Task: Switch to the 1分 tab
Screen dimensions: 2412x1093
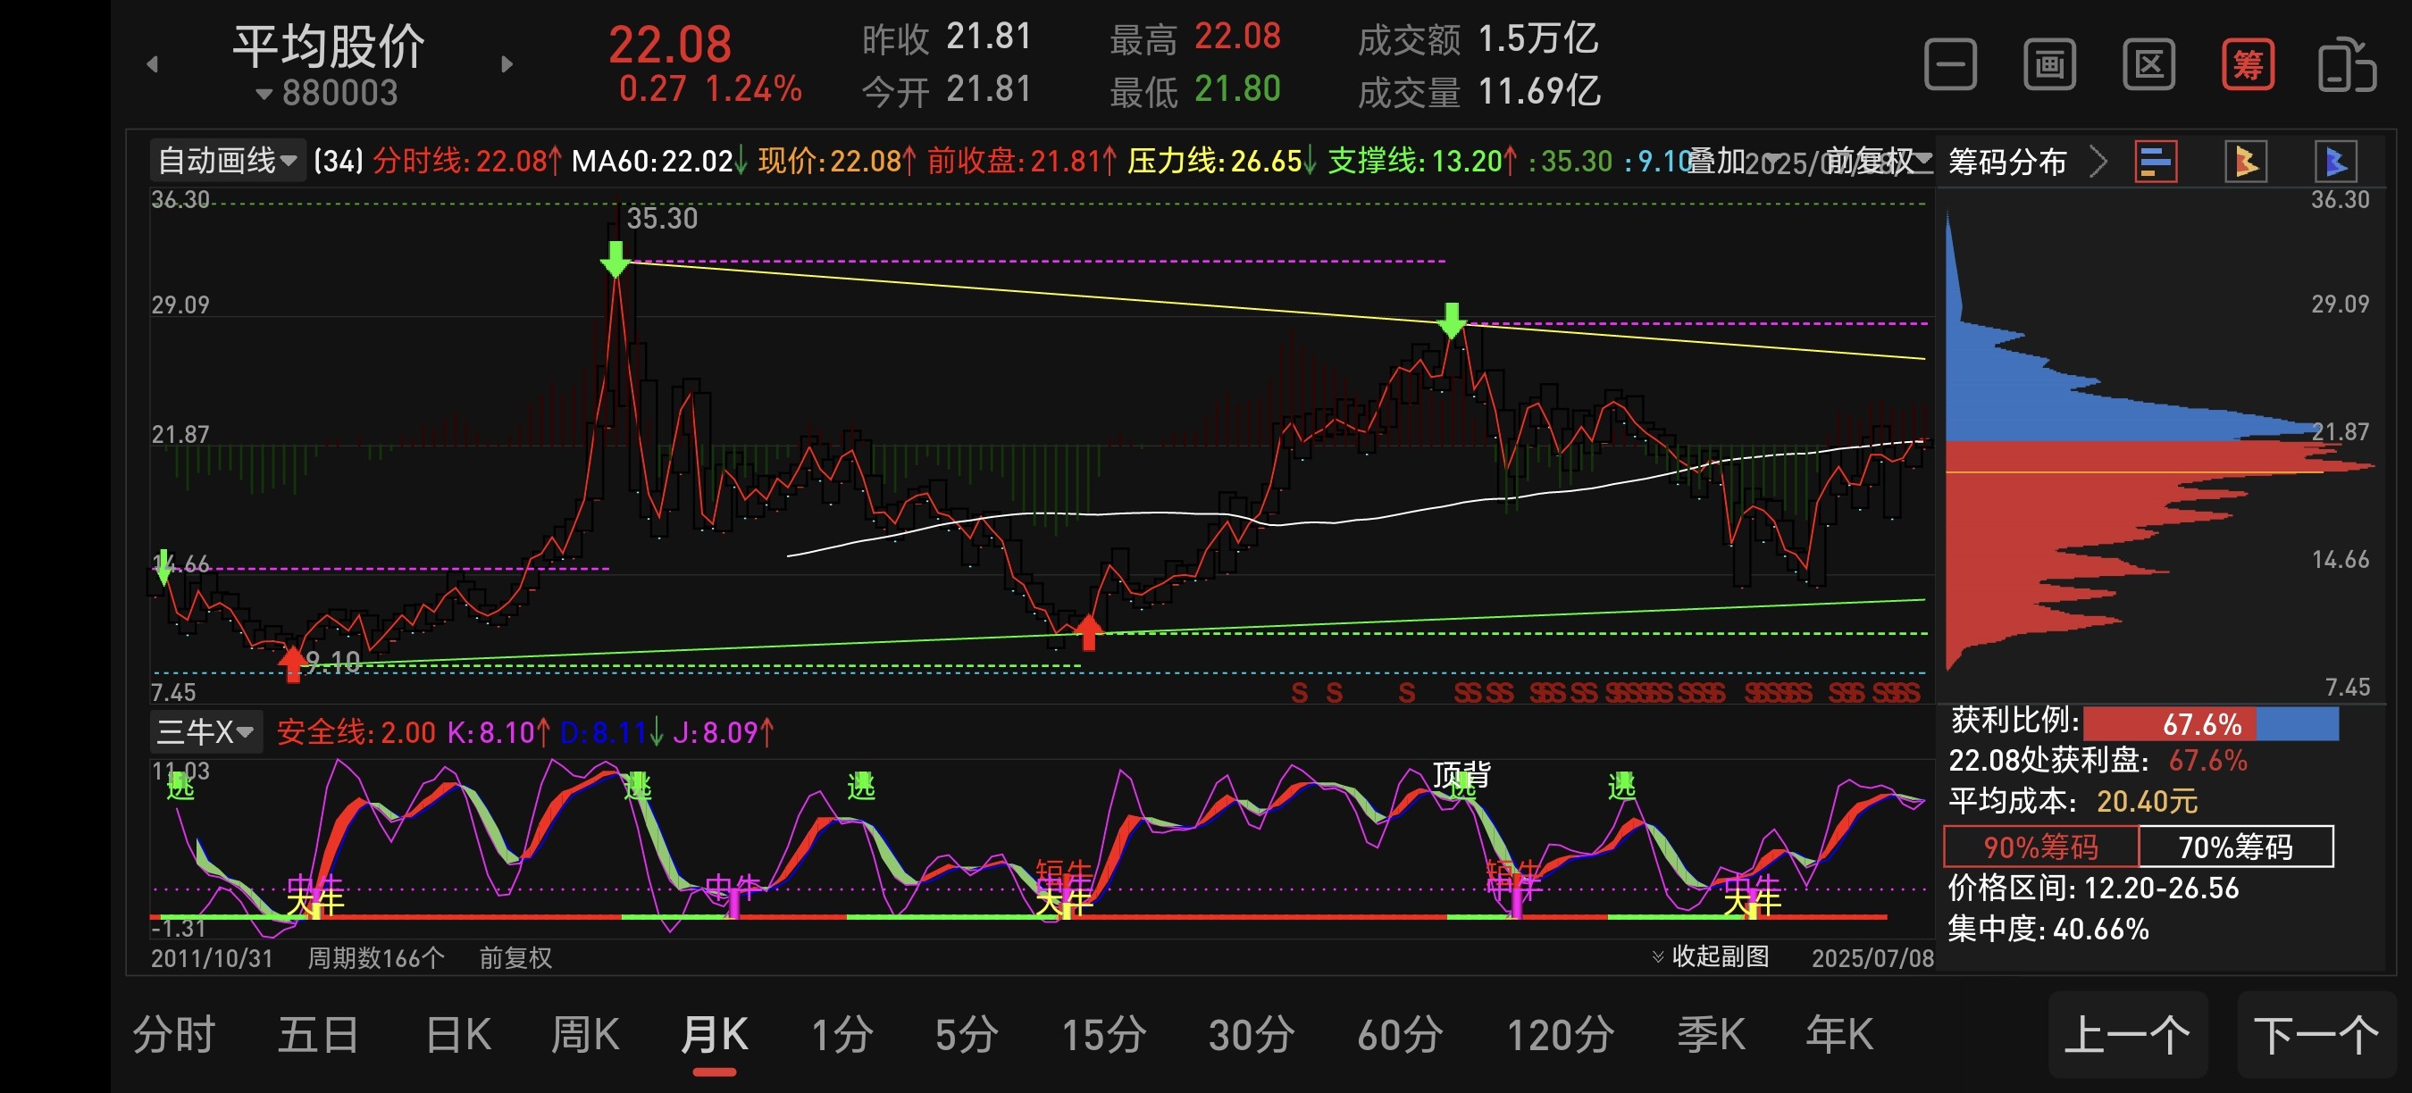Action: tap(842, 1035)
